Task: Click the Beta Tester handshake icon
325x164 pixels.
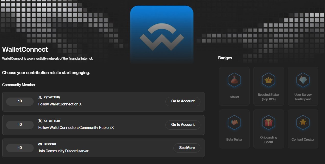Action: [x=234, y=123]
